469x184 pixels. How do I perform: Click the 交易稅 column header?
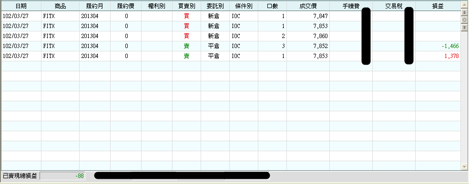point(394,6)
